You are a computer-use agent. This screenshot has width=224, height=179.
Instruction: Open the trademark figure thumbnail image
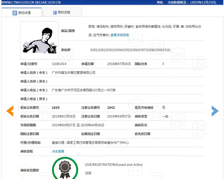39,40
